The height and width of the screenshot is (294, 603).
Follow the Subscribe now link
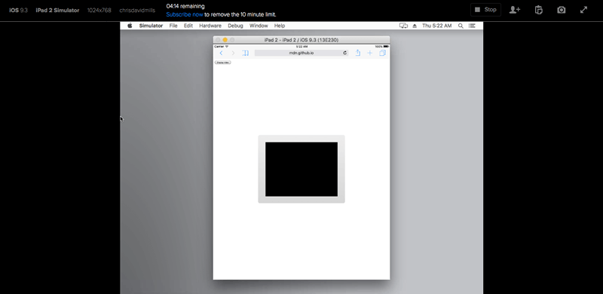pos(185,14)
